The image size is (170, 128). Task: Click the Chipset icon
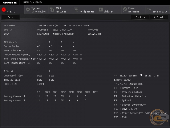[x=101, y=10]
